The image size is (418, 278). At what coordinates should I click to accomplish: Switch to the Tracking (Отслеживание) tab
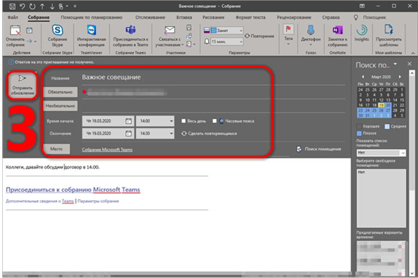click(150, 17)
